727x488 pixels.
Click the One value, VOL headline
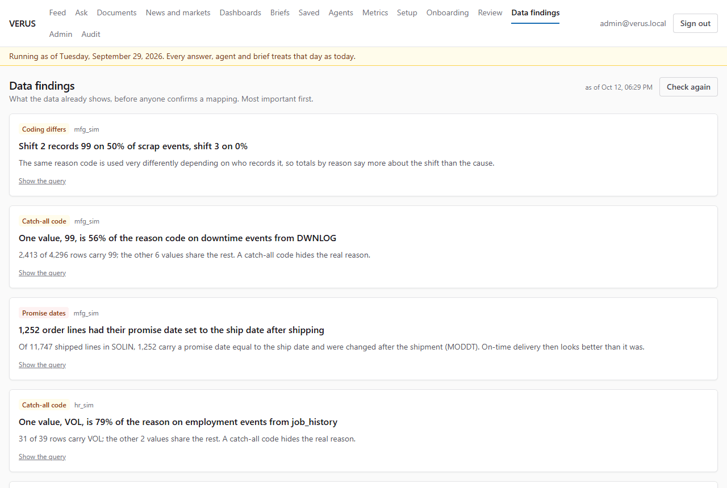click(x=178, y=422)
